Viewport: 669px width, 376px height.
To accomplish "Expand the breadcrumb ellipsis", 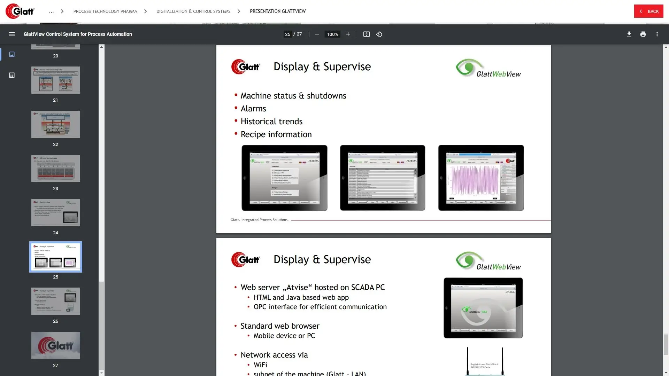I will tap(51, 11).
